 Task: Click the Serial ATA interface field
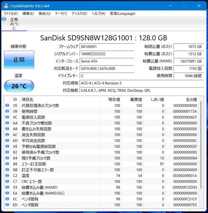(107, 61)
